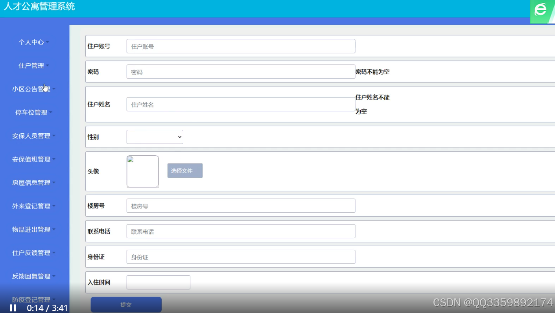Click the 身份证 field label
Screen dimensions: 555x313
[96, 257]
